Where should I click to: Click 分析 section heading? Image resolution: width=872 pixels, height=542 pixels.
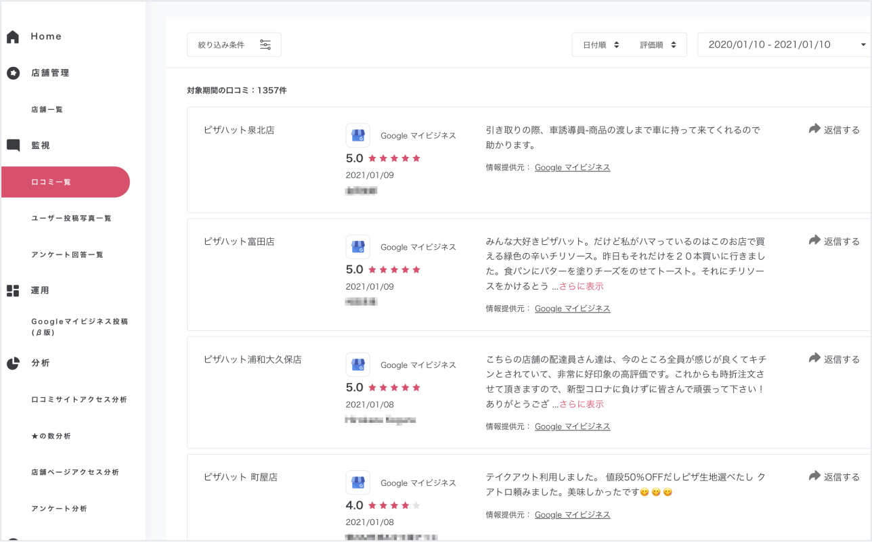(41, 363)
